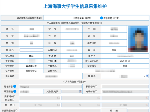
Task: Check the 电子邮箱 checkbox
Action: pos(96,92)
